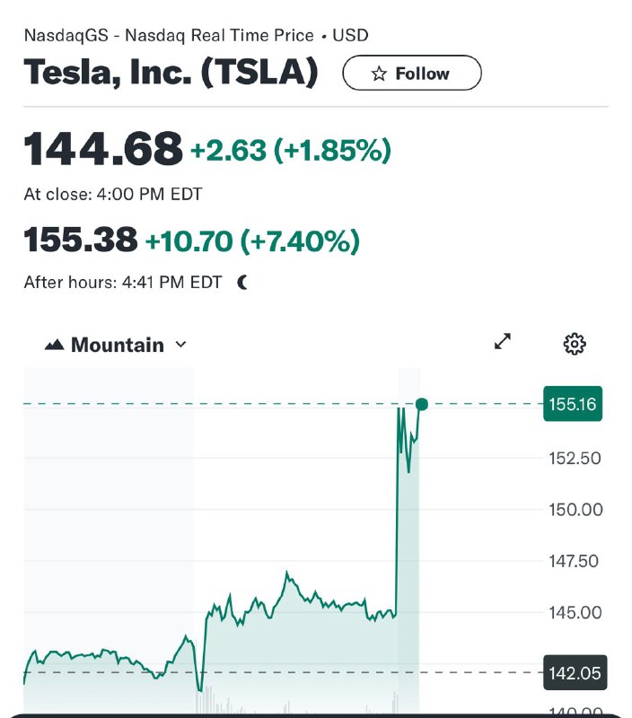Open the Mountain chart type dropdown
Viewport: 632px width, 718px height.
pos(116,345)
